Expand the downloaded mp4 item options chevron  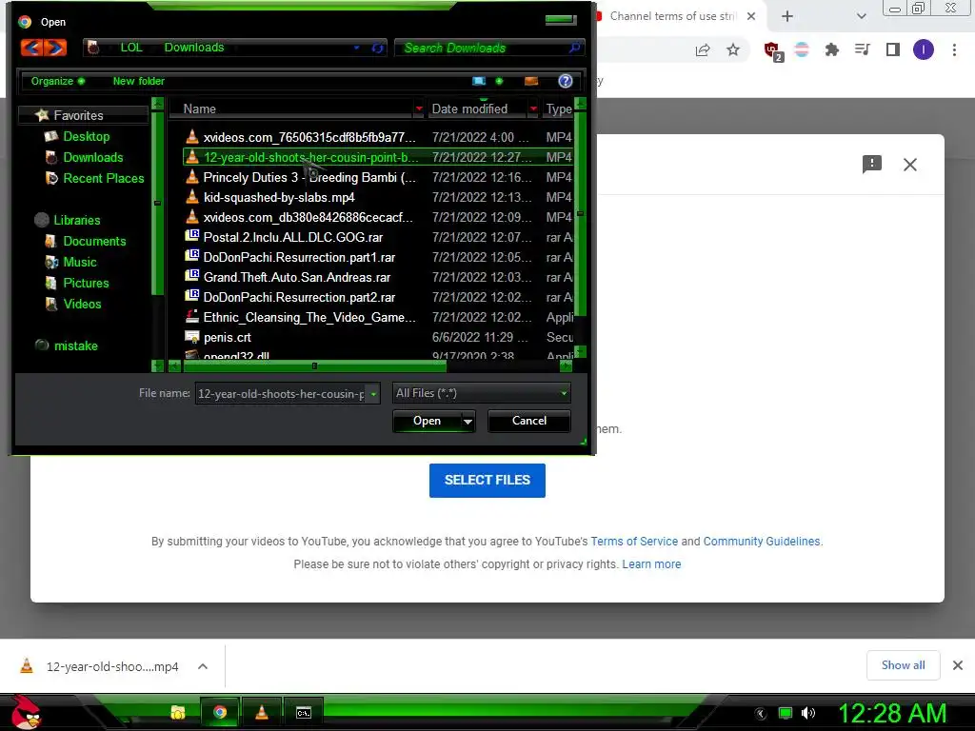(202, 666)
